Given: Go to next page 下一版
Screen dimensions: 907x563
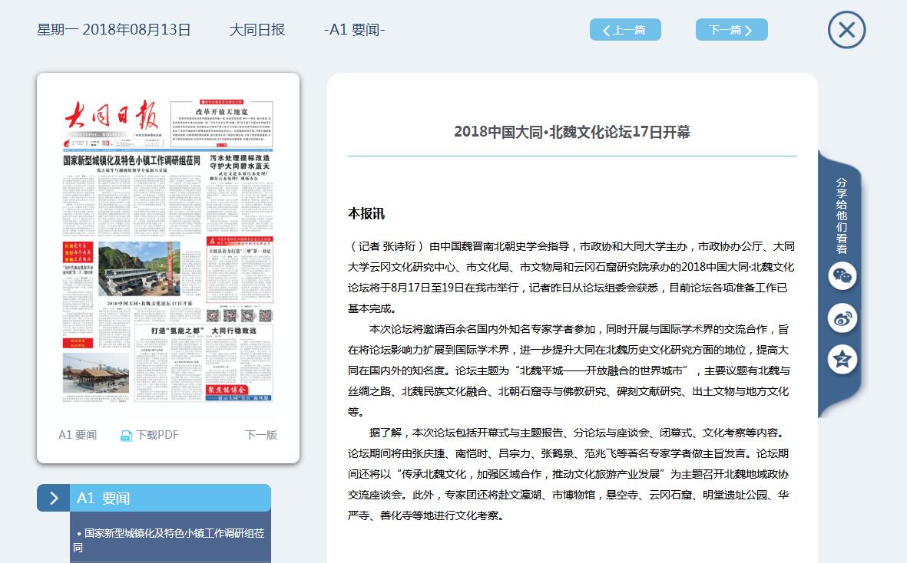Looking at the screenshot, I should pyautogui.click(x=261, y=435).
